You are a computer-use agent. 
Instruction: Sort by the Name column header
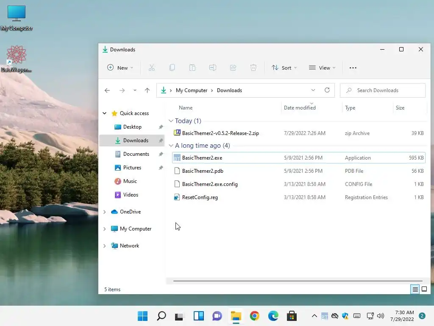186,108
